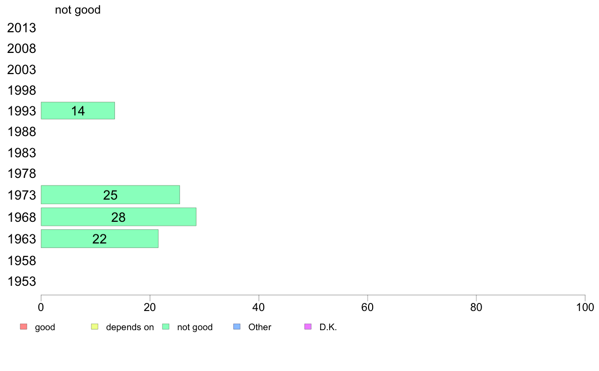The width and height of the screenshot is (599, 371).
Task: Click the 1983 year label
Action: coord(22,153)
